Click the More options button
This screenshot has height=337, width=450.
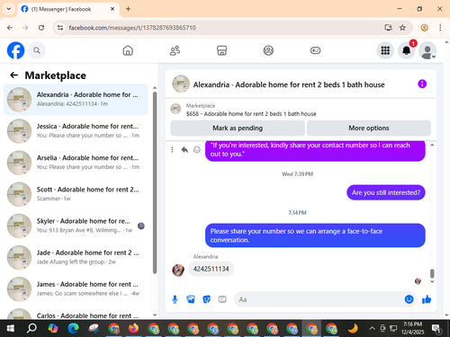(369, 129)
